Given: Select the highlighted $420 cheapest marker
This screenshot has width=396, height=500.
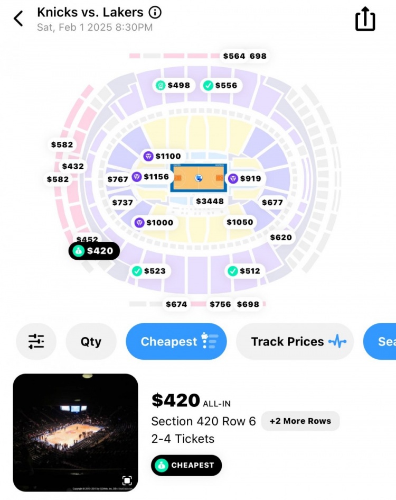Looking at the screenshot, I should [94, 251].
